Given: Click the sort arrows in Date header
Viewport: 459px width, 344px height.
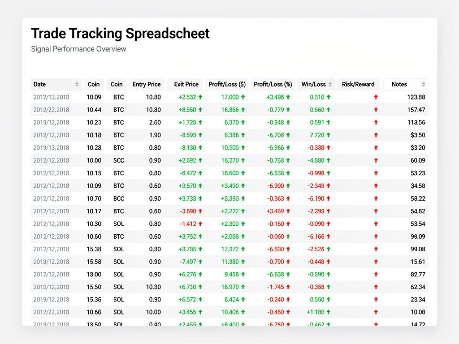Looking at the screenshot, I should [x=77, y=84].
